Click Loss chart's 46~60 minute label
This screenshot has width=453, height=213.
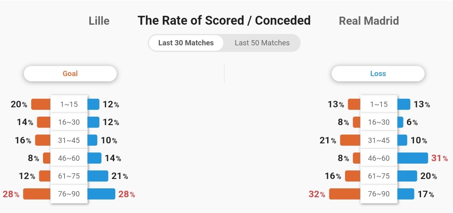pos(379,158)
